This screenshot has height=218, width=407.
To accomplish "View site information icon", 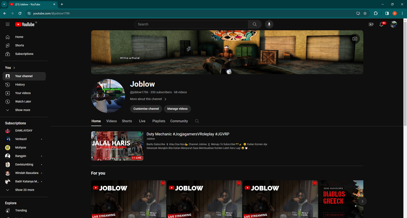I will (x=29, y=13).
